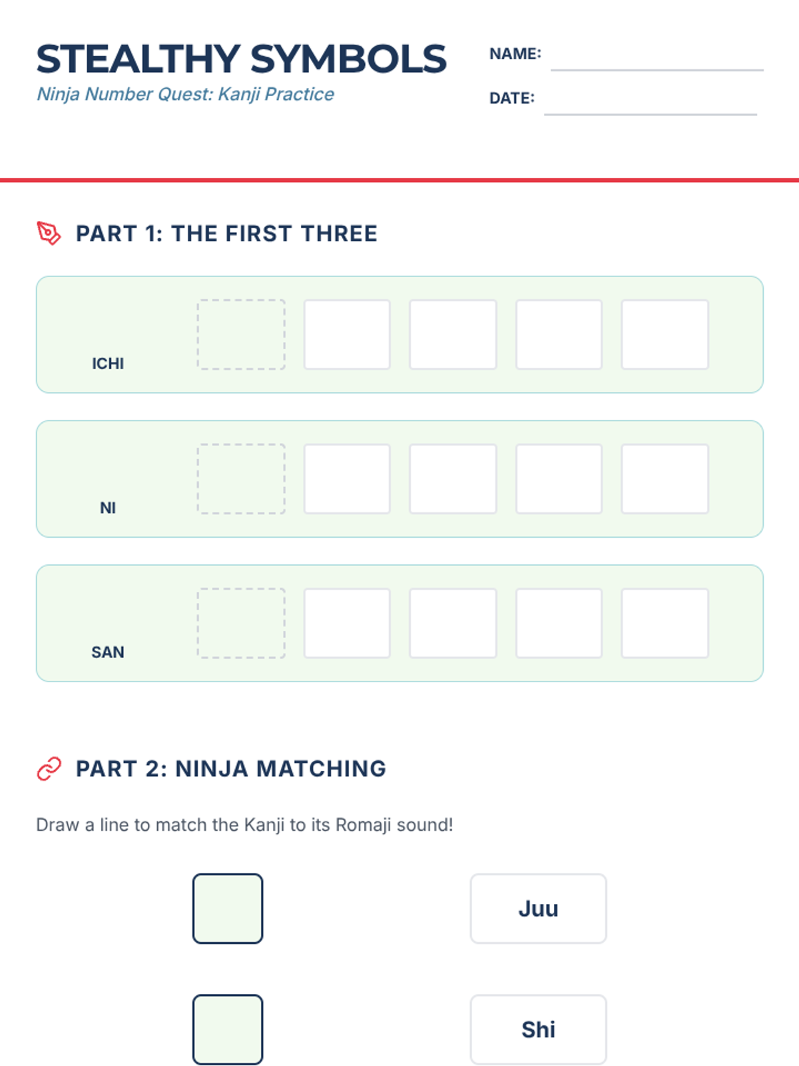Click first solid practice box in ICHI row
This screenshot has height=1066, width=799.
pyautogui.click(x=347, y=334)
